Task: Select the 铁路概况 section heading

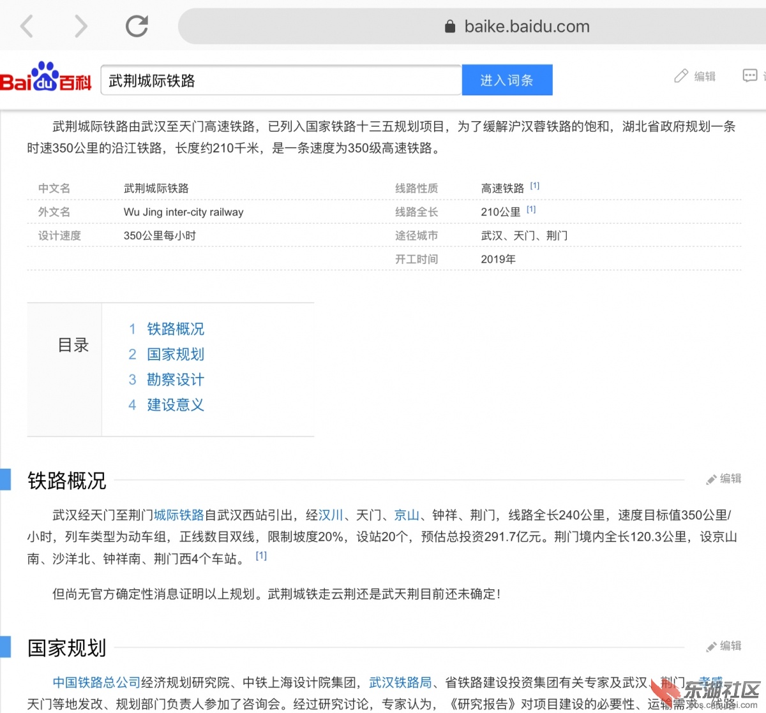Action: [67, 480]
